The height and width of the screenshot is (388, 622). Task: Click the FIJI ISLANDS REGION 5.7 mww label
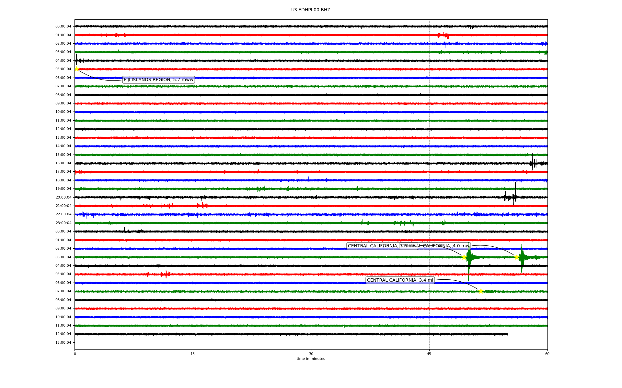coord(158,80)
